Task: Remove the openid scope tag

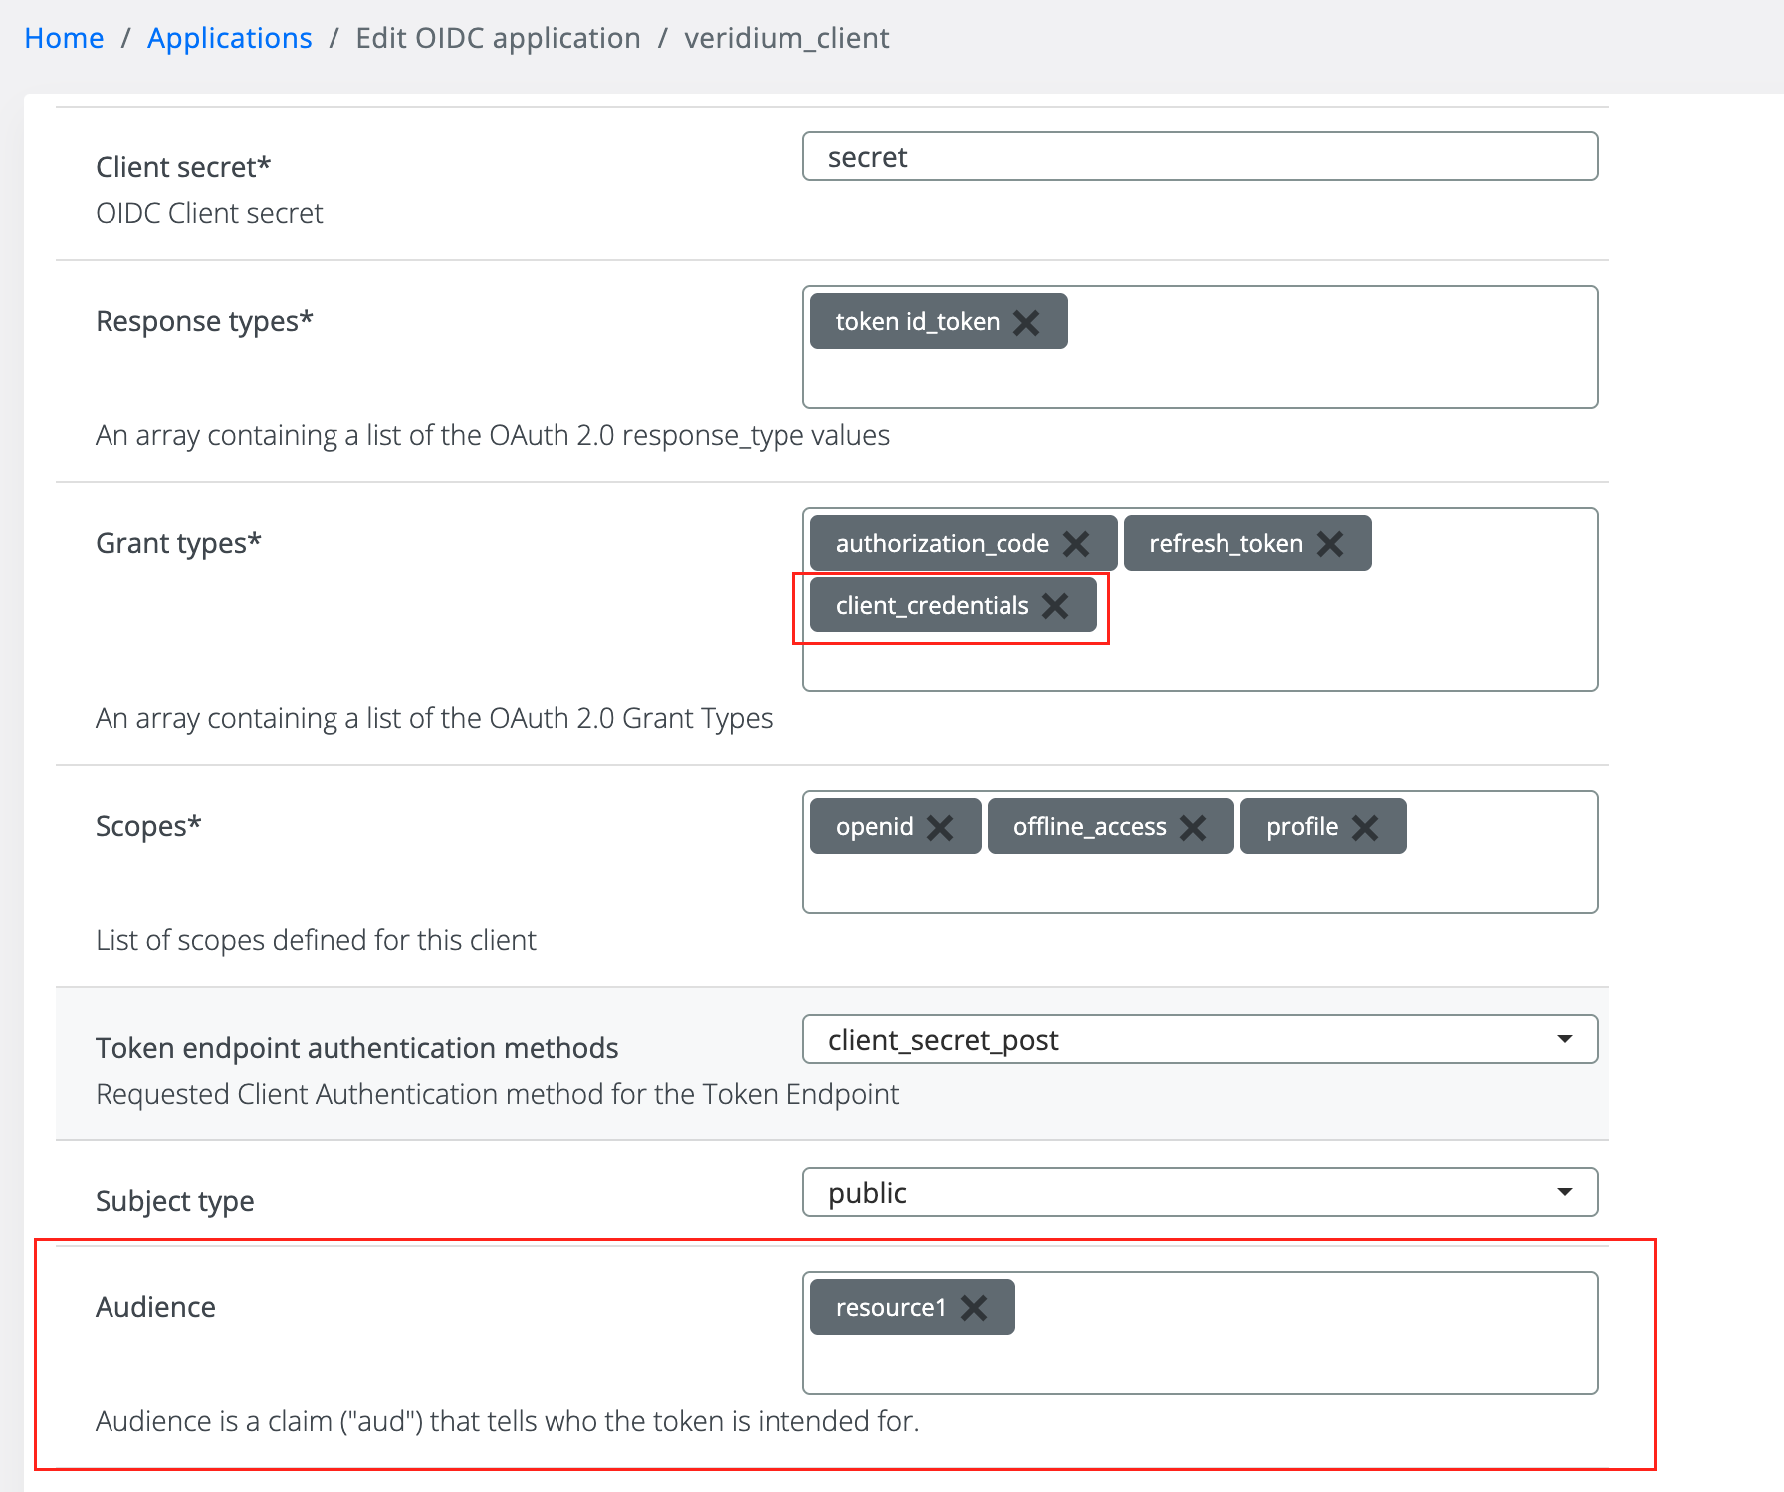Action: click(x=940, y=827)
